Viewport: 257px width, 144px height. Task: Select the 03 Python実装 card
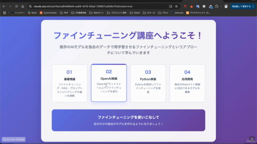click(x=148, y=83)
